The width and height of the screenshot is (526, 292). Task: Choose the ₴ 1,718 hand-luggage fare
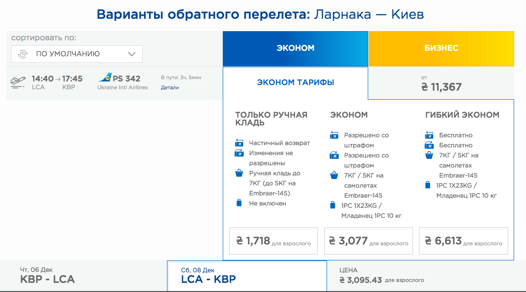click(x=273, y=241)
